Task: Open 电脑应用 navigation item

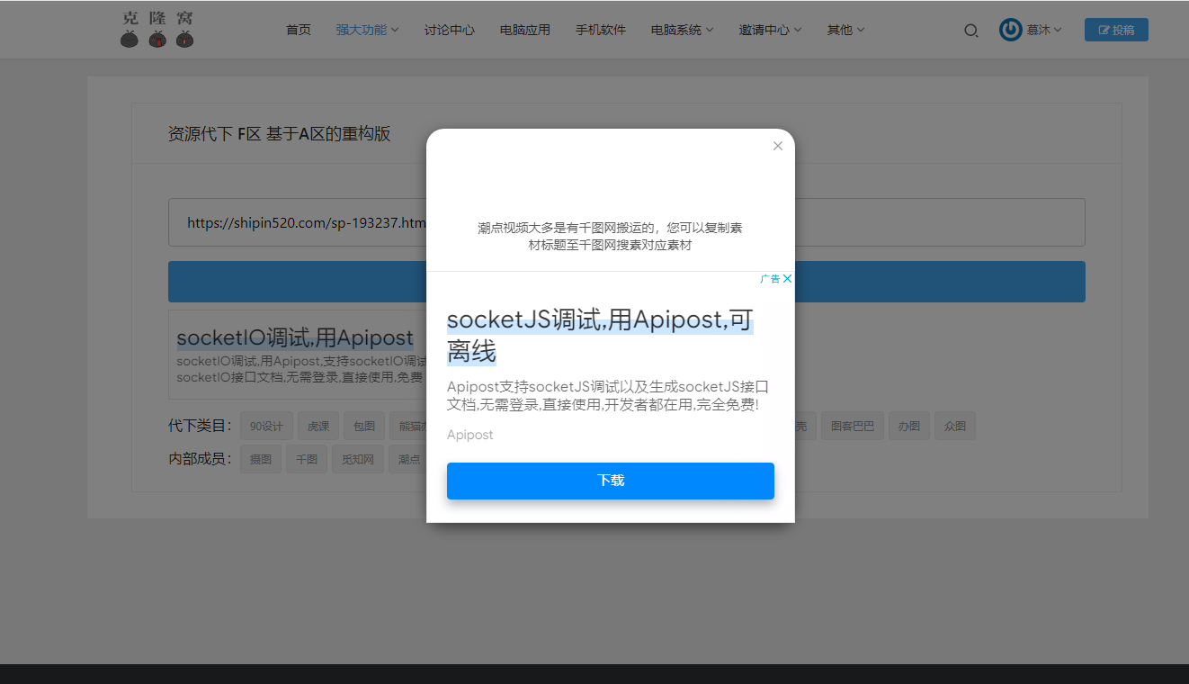Action: [525, 30]
